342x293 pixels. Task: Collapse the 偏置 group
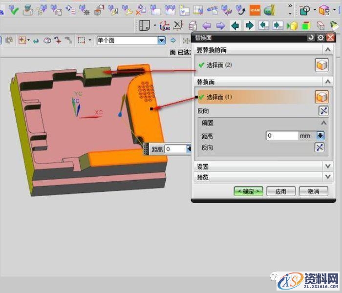(323, 123)
